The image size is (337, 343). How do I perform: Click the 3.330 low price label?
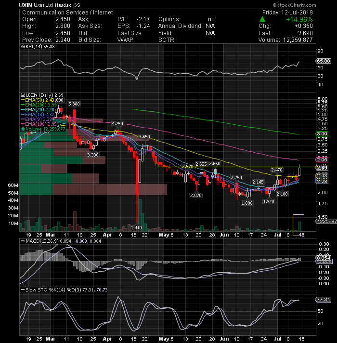[x=93, y=155]
